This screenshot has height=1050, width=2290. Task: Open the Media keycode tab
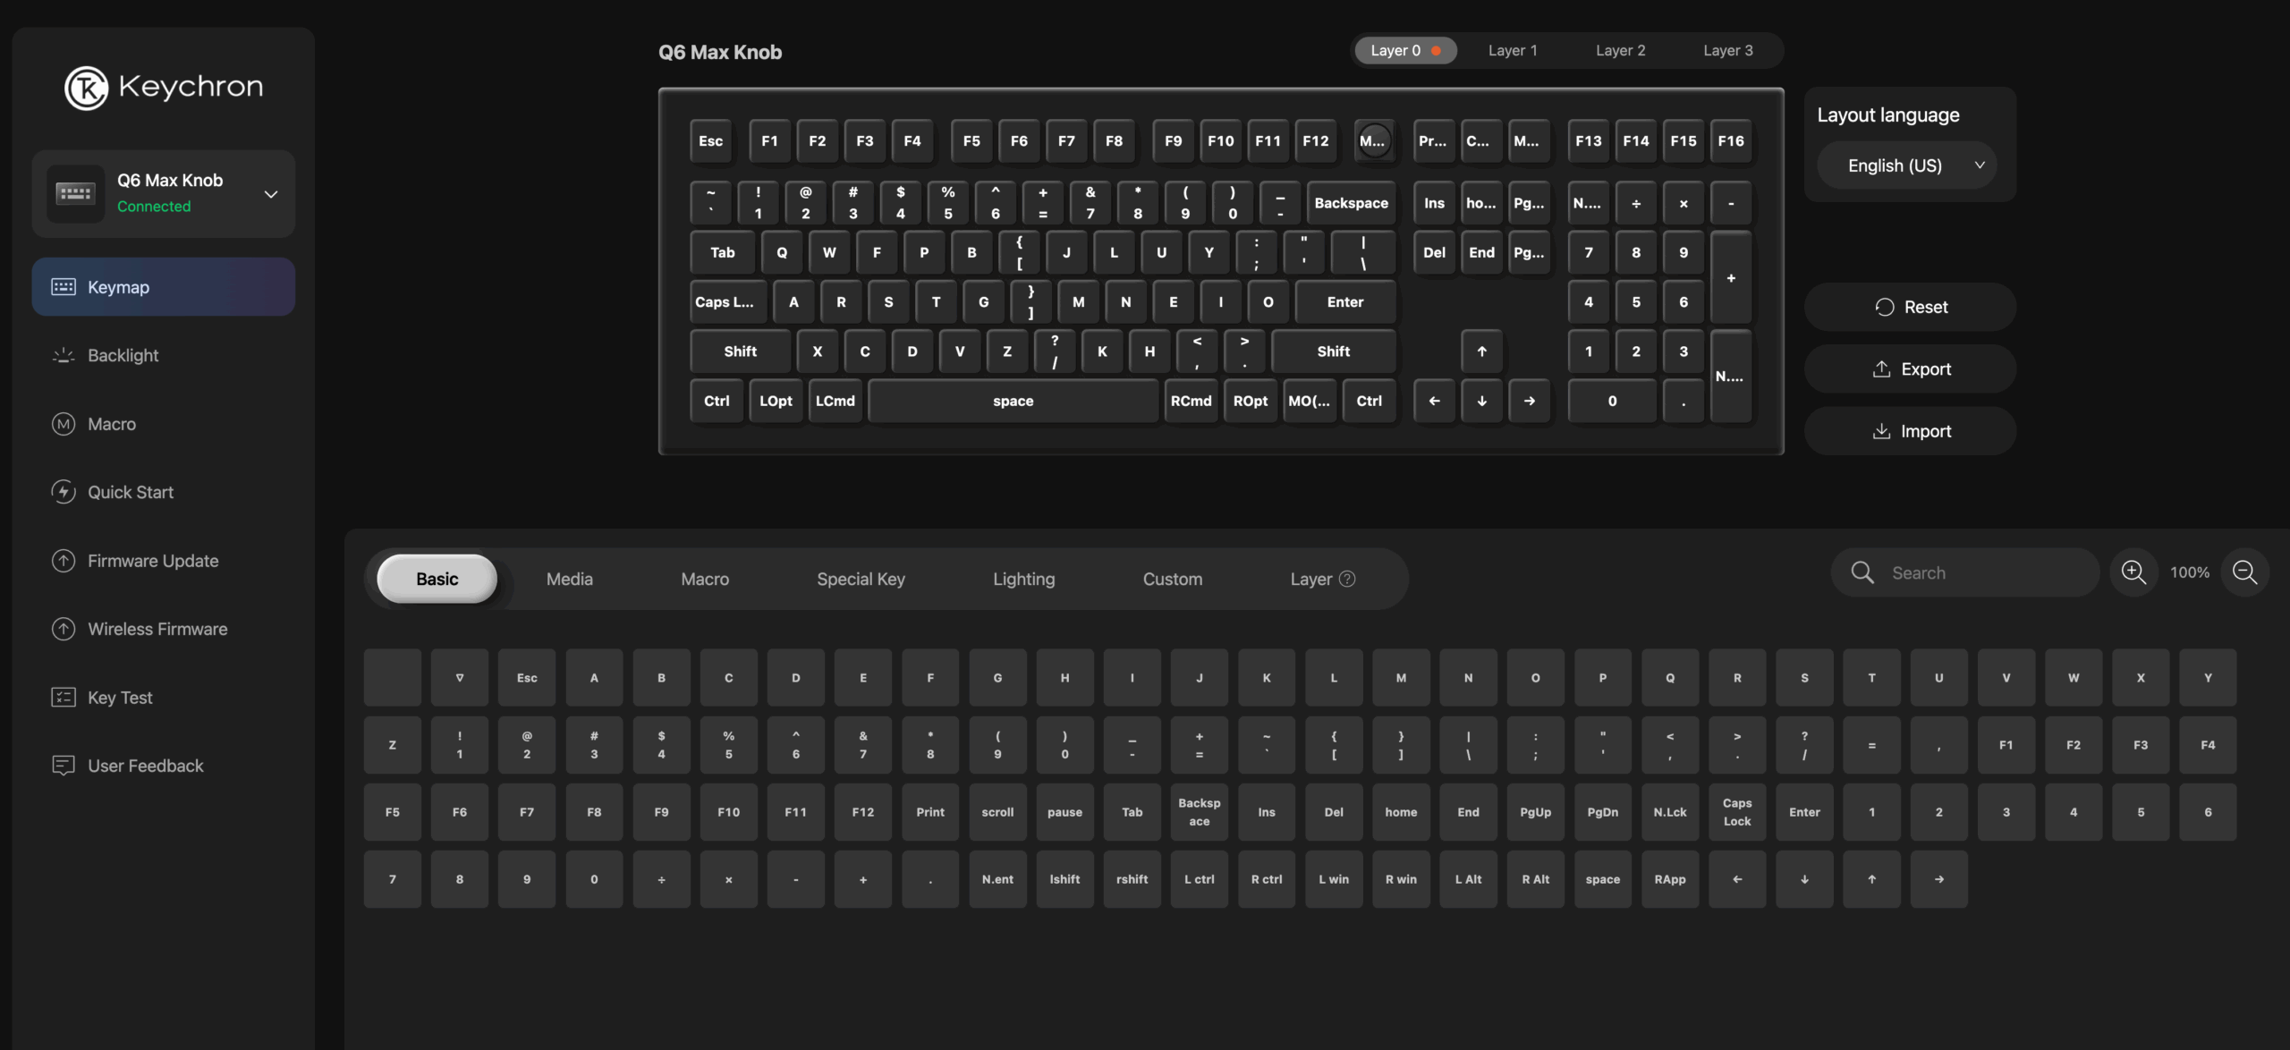coord(569,579)
